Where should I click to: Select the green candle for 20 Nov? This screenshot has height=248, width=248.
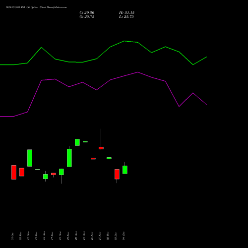pos(77,142)
